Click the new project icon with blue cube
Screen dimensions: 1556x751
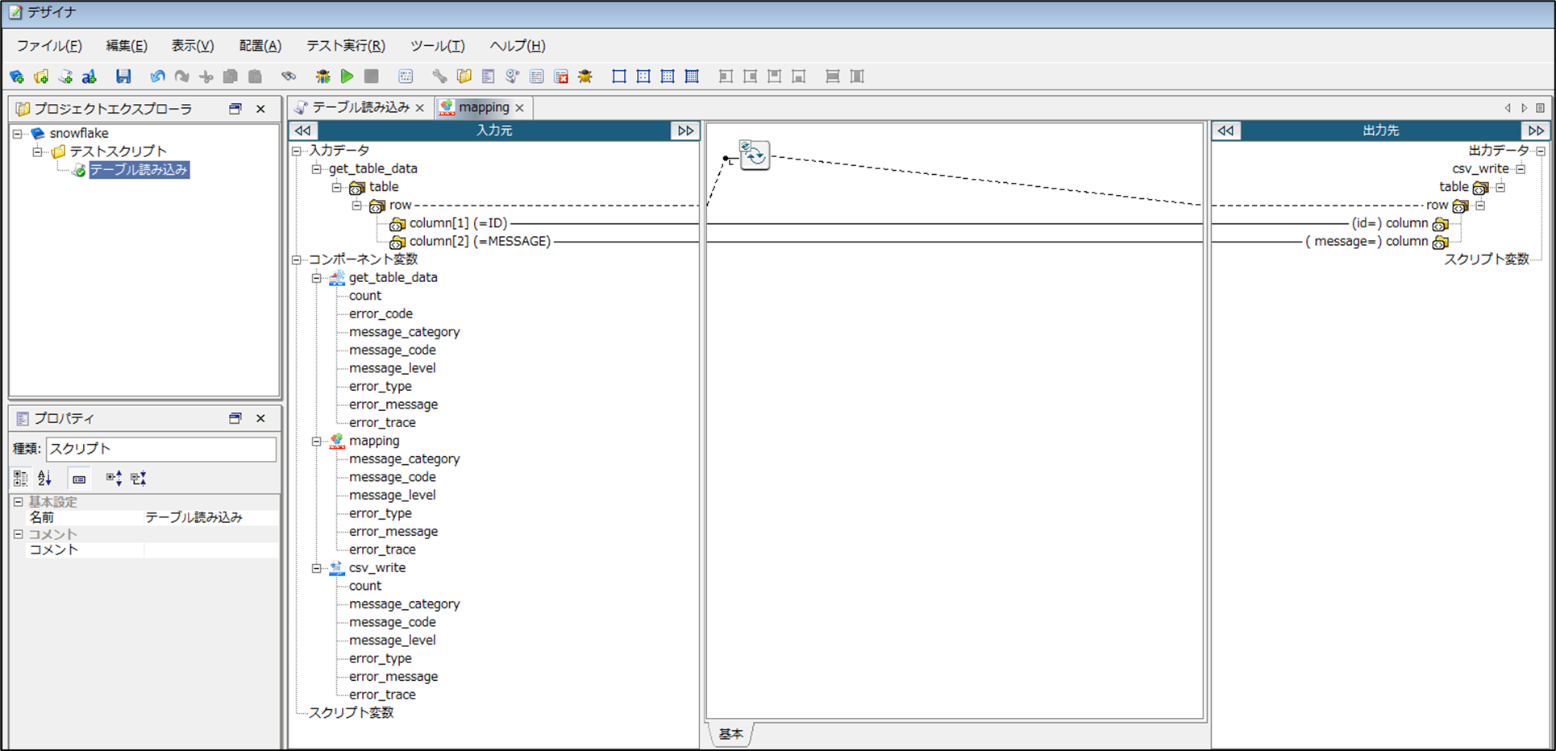click(x=17, y=77)
